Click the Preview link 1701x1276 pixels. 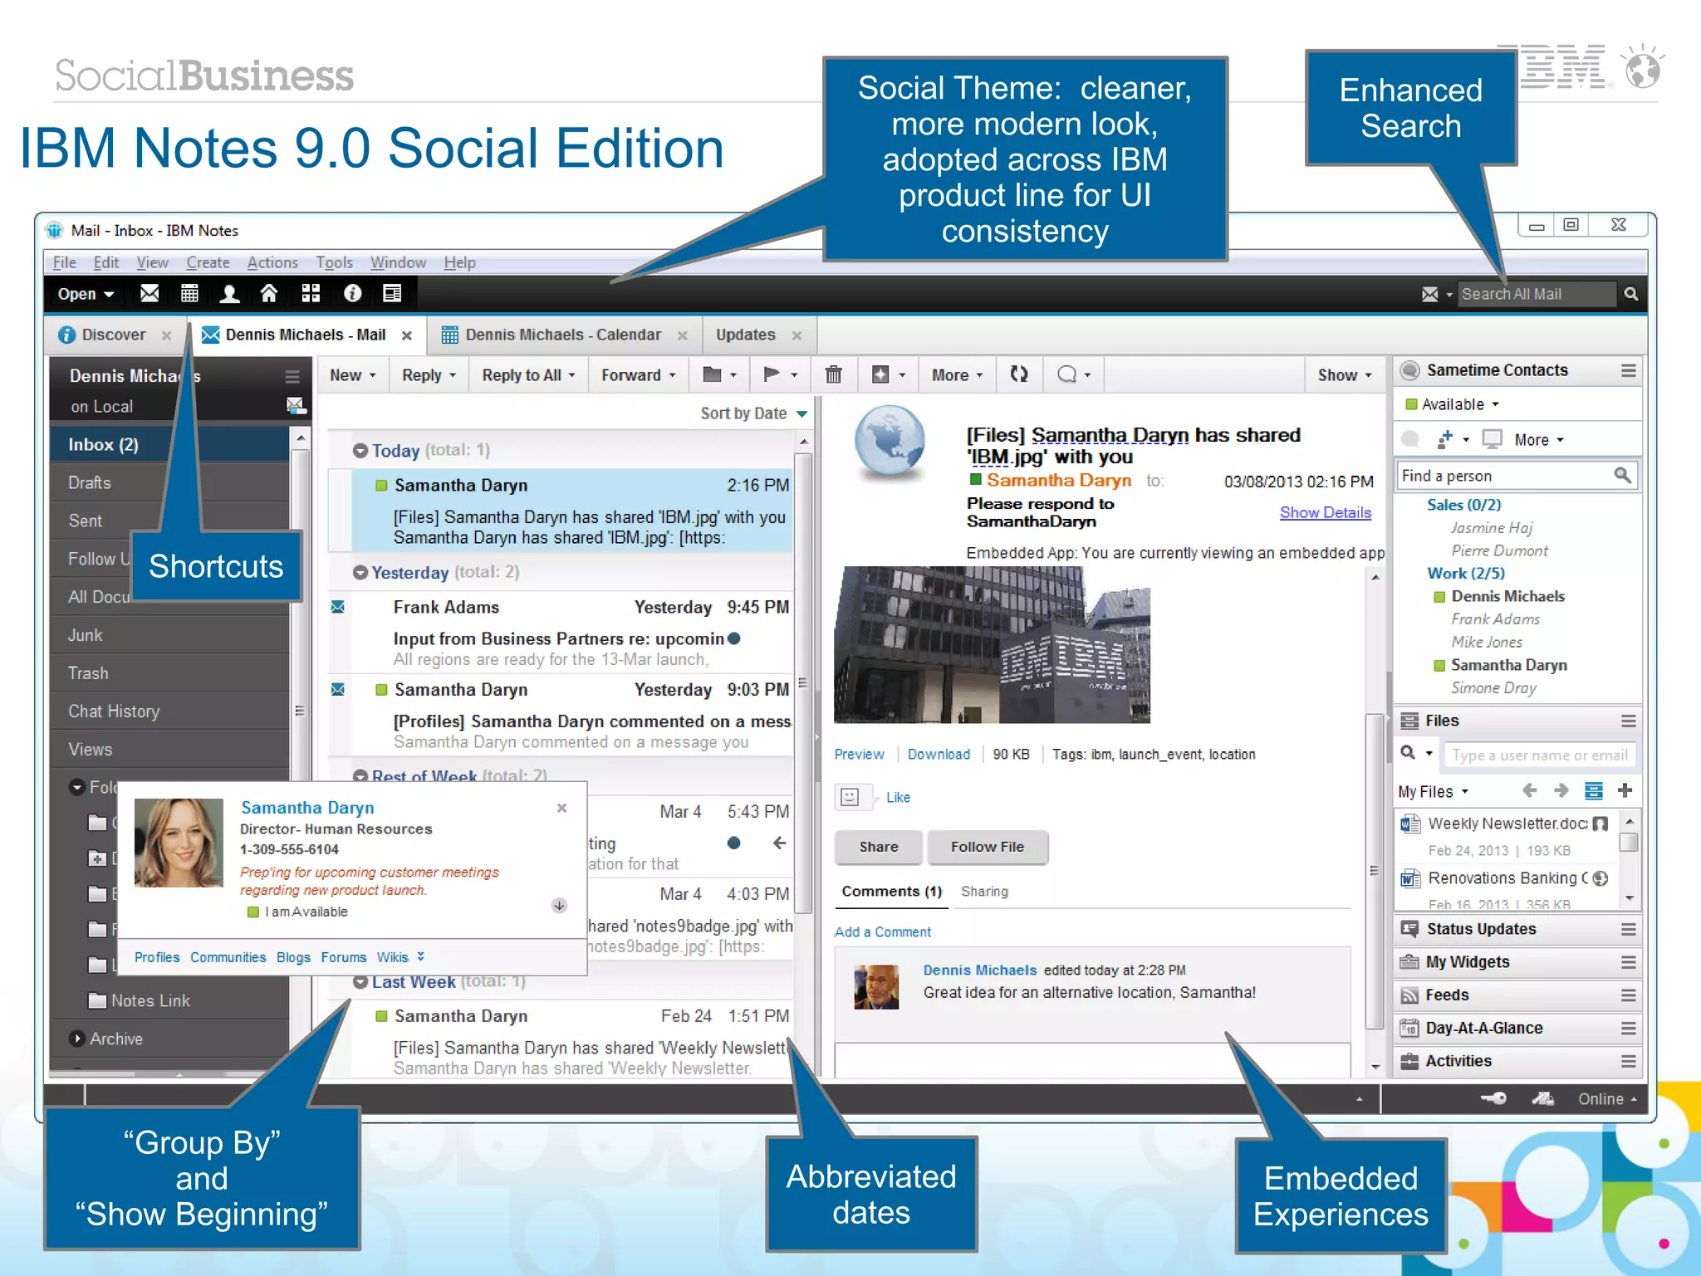point(859,754)
